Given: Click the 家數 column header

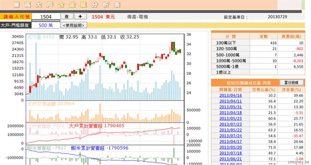Looking at the screenshot, I should tap(263, 37).
